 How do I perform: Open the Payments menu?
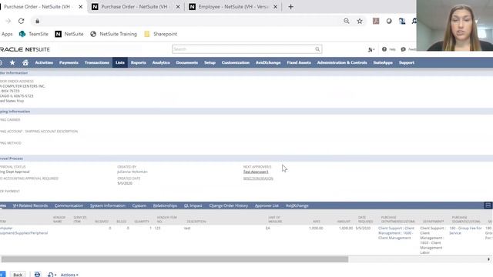click(x=69, y=62)
